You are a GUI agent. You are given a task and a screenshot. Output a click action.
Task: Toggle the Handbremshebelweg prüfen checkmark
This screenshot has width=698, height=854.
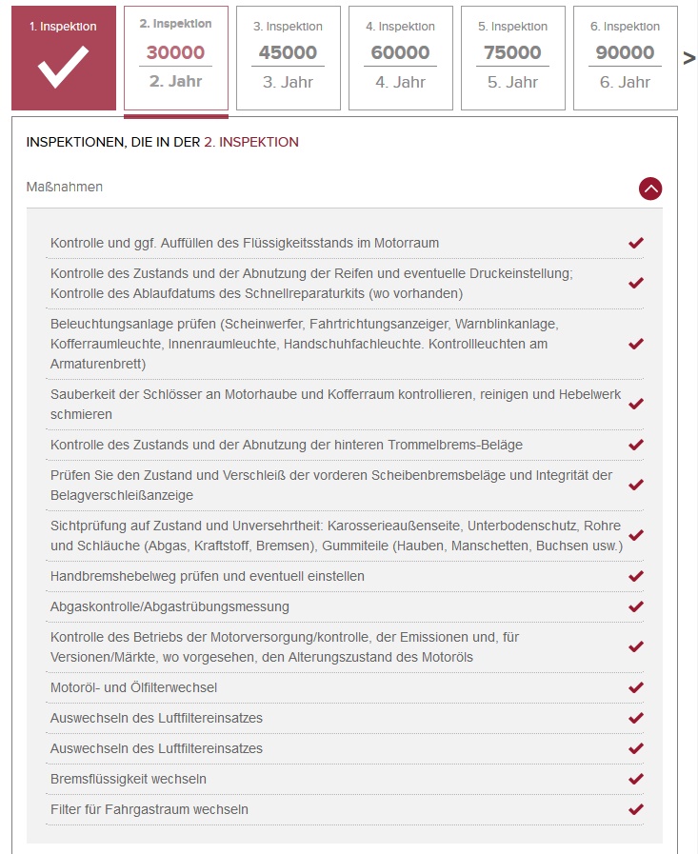pos(636,576)
